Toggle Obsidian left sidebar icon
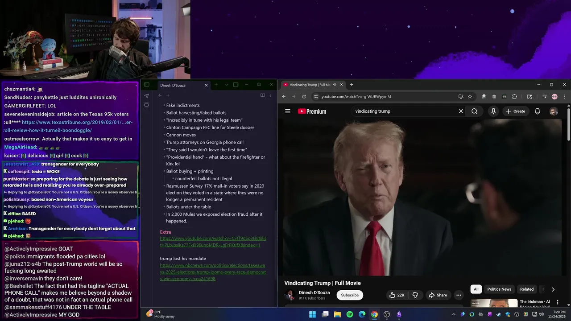Viewport: 571px width, 321px height. [146, 85]
